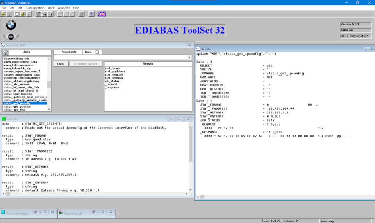The image size is (375, 223).
Task: Select job lesen_provisioning_data
Action: coord(20,62)
